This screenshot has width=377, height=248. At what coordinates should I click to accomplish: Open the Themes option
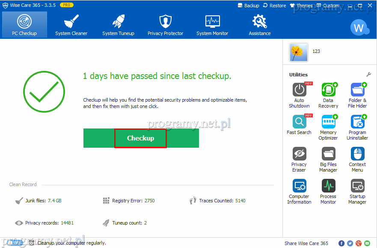pyautogui.click(x=301, y=6)
